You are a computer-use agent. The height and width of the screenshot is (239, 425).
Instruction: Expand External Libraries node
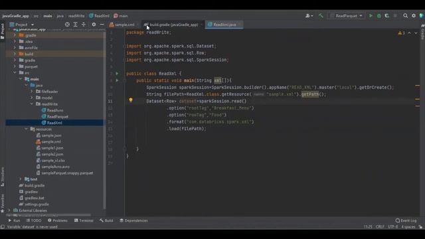tap(9, 210)
